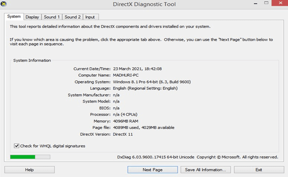The height and width of the screenshot is (177, 288).
Task: Click the DirectX icon in title bar
Action: coord(3,4)
